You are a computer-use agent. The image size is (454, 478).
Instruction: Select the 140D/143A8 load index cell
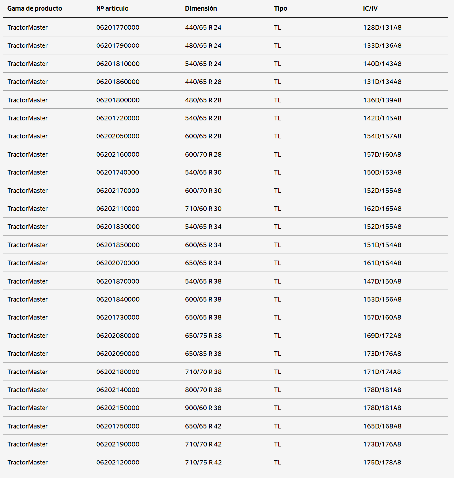382,64
